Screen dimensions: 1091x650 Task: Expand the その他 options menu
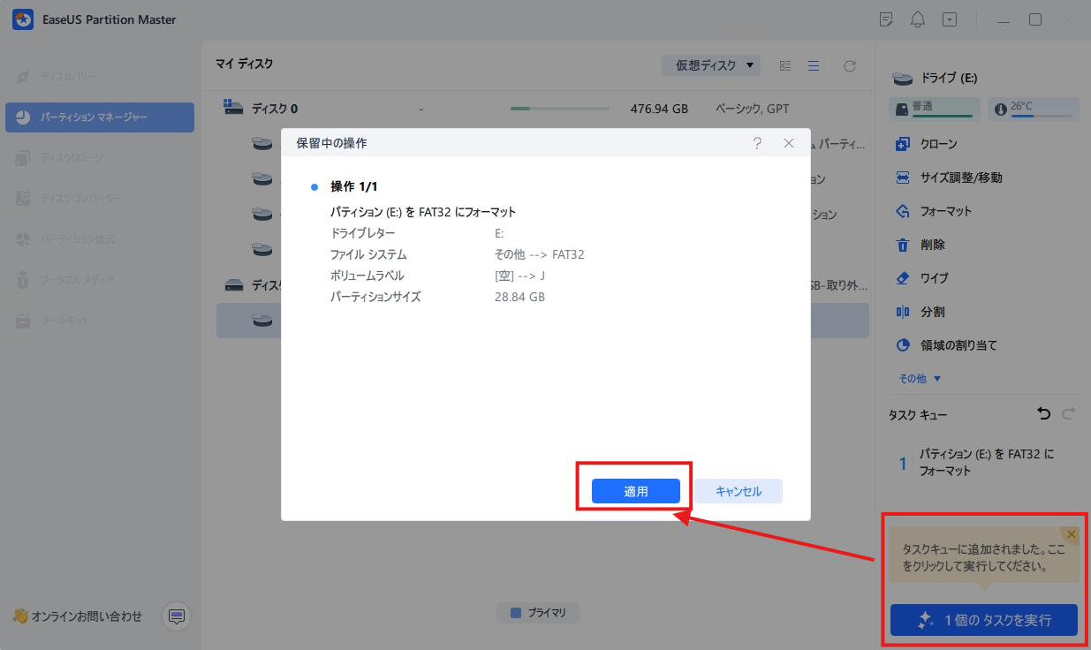coord(920,379)
